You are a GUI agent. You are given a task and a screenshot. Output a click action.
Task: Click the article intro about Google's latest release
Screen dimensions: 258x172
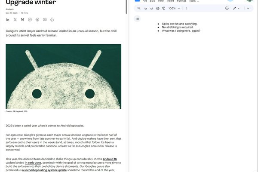(61, 33)
